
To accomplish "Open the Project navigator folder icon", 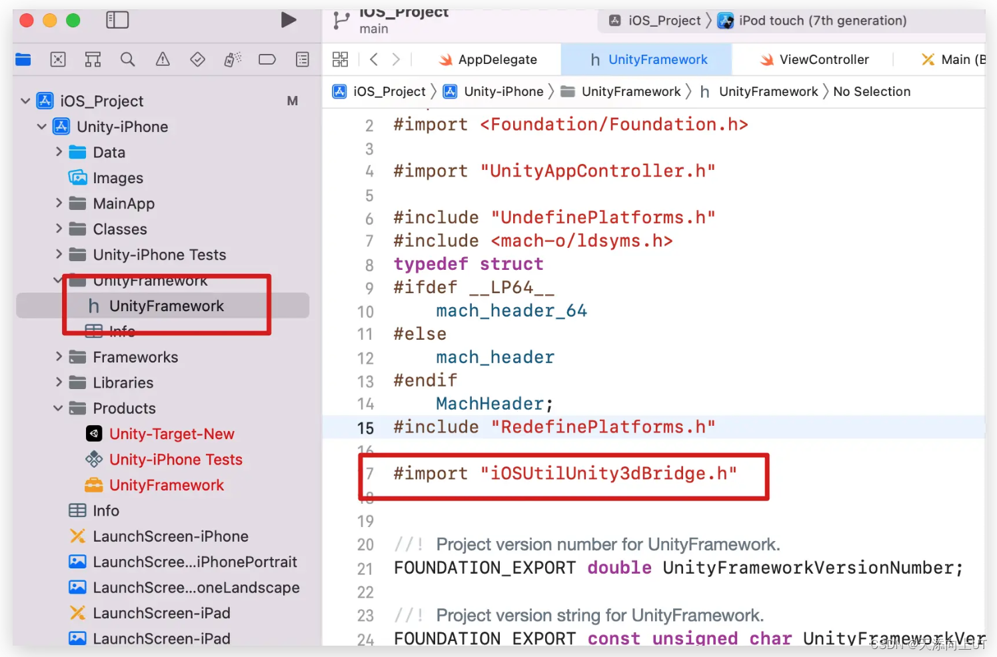I will pyautogui.click(x=23, y=59).
